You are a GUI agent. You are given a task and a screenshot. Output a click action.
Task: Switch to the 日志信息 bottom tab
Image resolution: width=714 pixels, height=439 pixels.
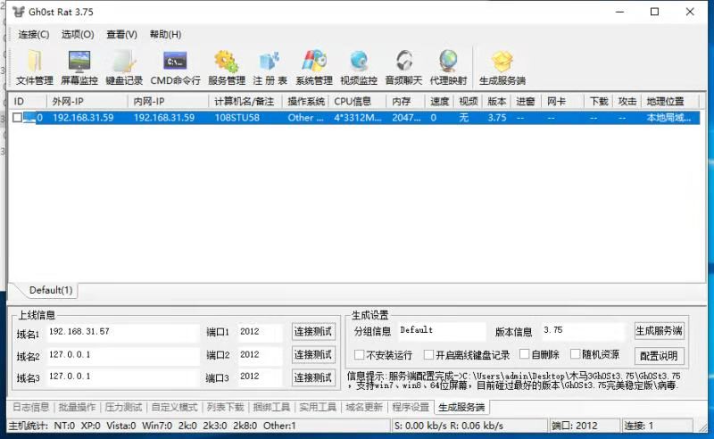point(30,407)
